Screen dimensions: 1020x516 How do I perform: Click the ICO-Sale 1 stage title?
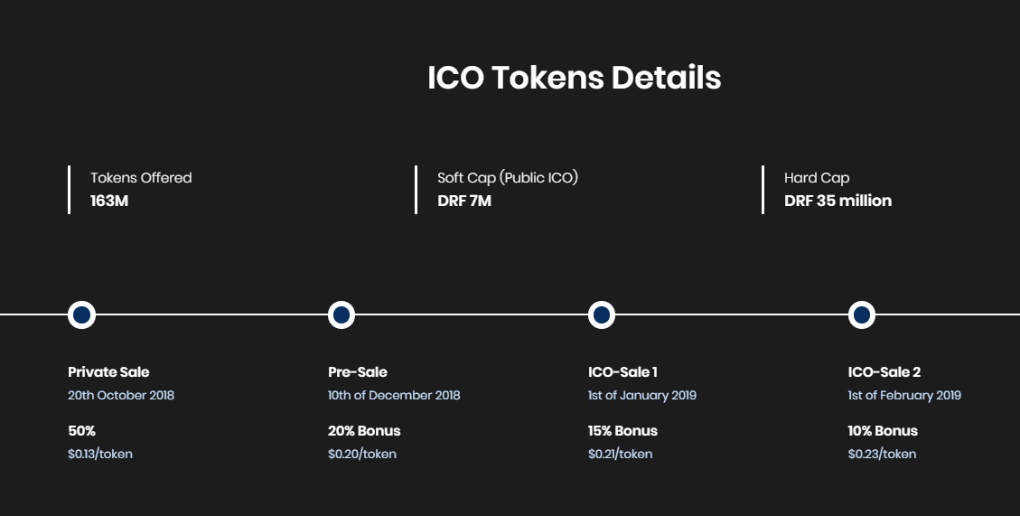coord(622,372)
